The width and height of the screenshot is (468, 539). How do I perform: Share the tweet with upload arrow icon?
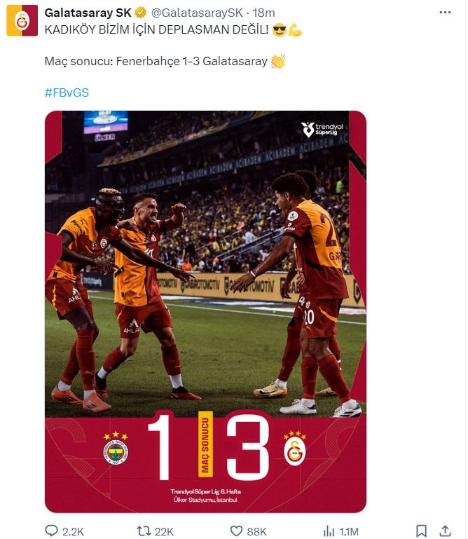point(445,531)
